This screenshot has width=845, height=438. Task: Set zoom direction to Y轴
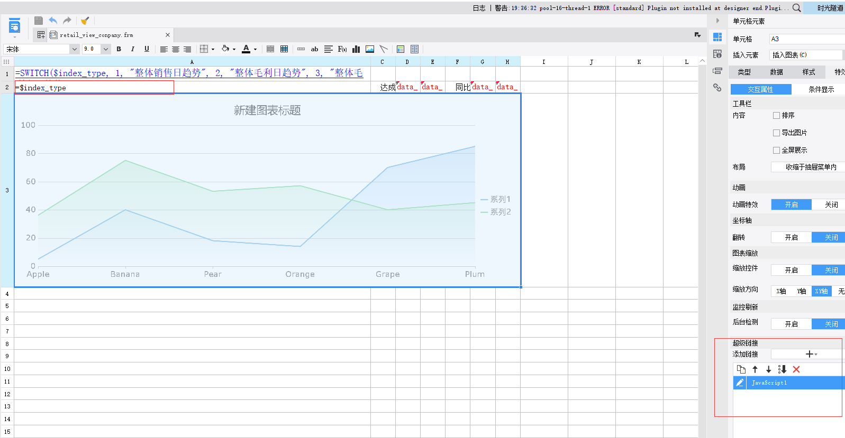point(802,291)
